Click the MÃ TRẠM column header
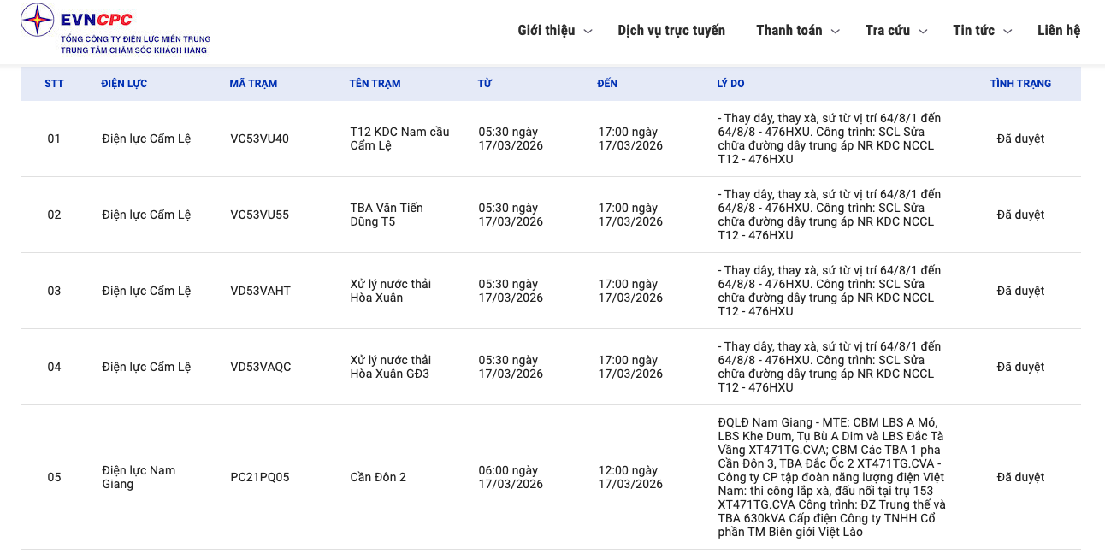1105x554 pixels. (253, 84)
